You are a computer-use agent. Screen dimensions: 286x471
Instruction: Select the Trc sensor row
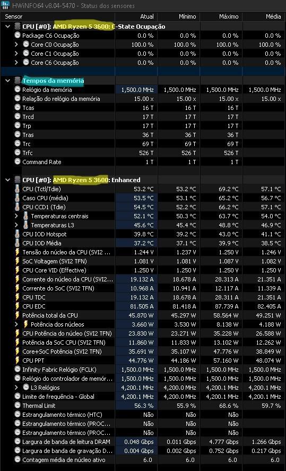pyautogui.click(x=143, y=143)
